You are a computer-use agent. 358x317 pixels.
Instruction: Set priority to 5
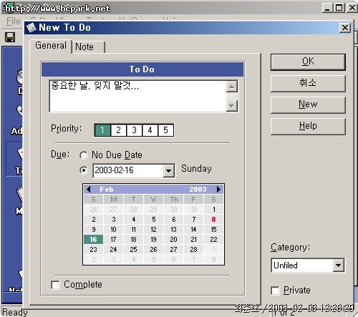click(165, 130)
